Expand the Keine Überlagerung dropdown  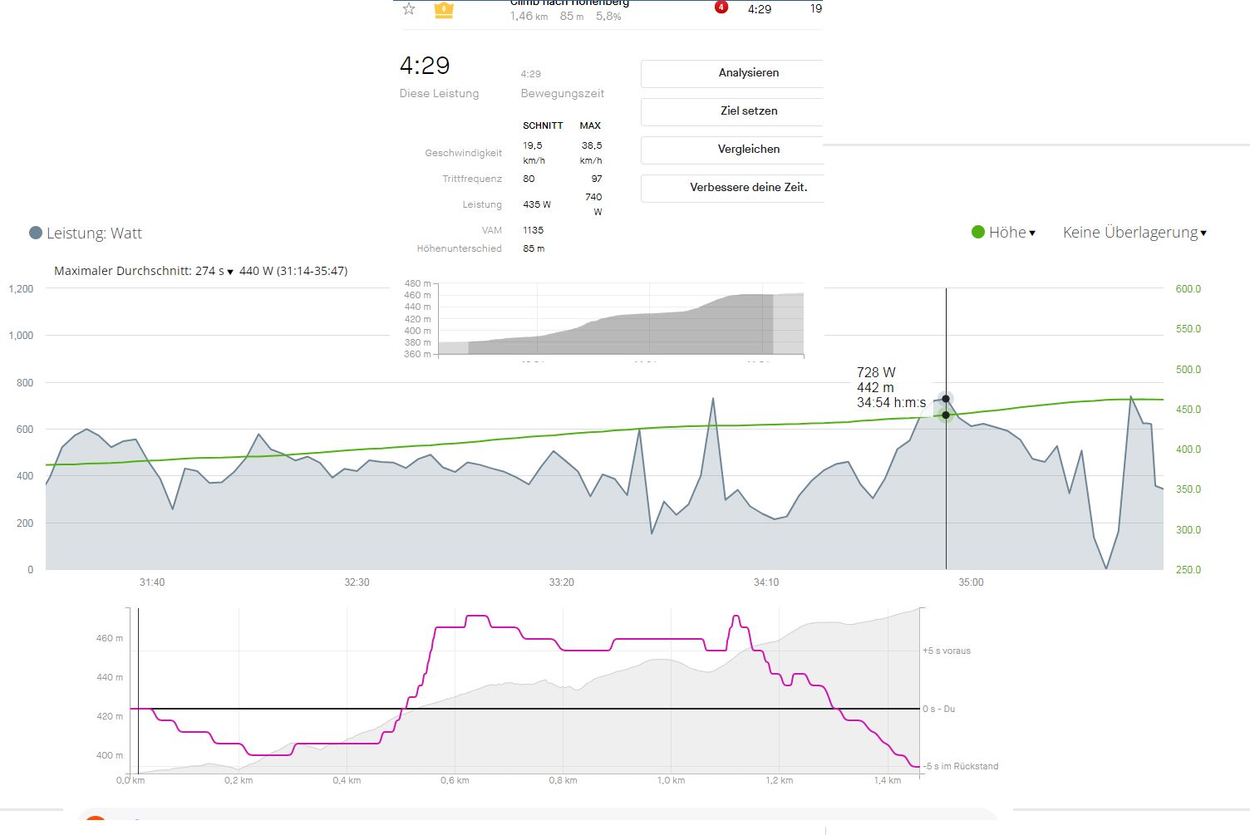1134,233
